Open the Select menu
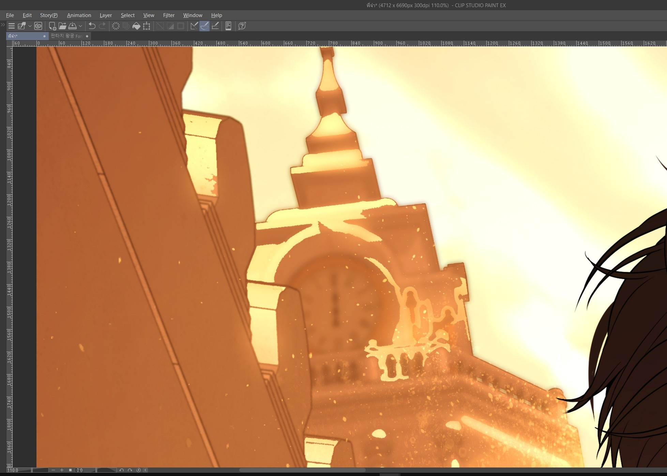The image size is (667, 476). pos(127,15)
